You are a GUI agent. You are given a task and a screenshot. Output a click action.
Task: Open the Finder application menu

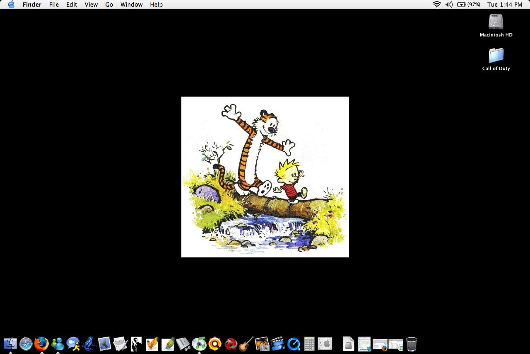point(32,5)
